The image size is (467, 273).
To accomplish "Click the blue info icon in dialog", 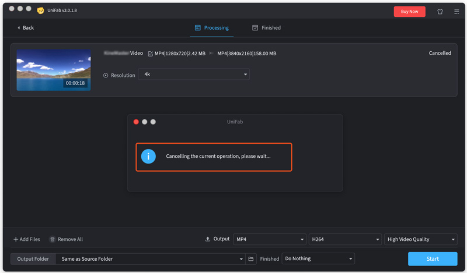I will coord(148,156).
